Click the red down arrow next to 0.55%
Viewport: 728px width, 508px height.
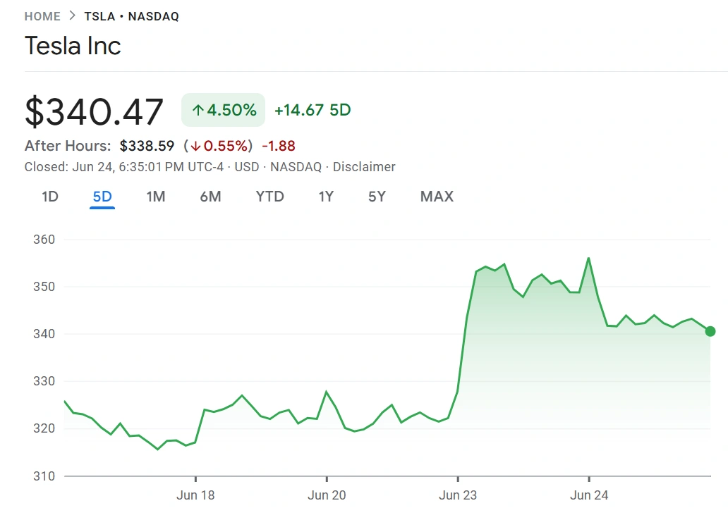pos(195,146)
